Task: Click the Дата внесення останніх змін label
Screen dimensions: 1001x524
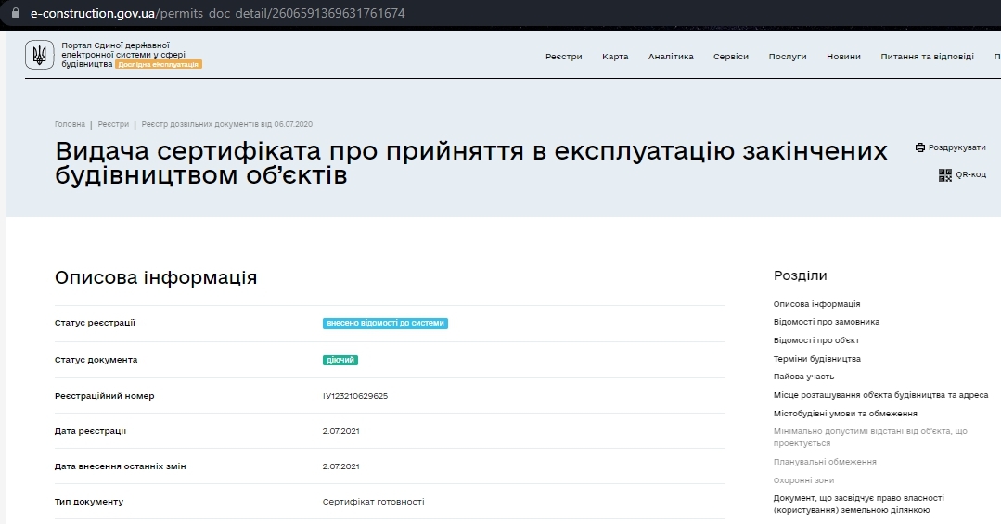Action: [121, 466]
